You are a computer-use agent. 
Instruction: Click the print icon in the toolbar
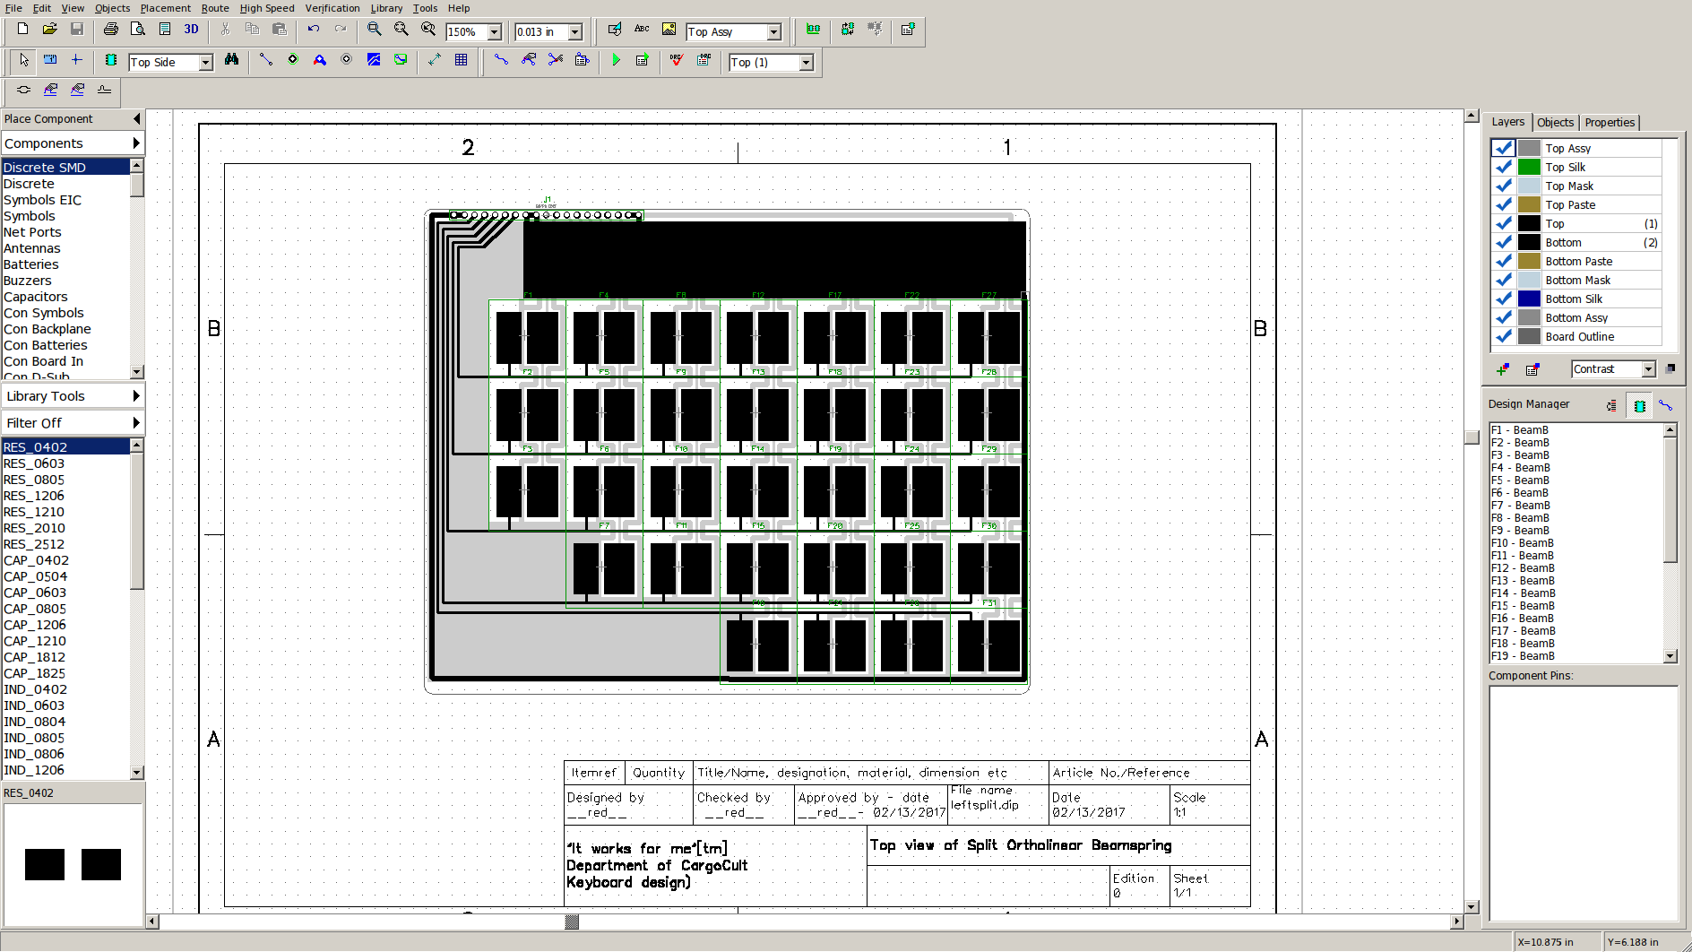click(x=110, y=30)
